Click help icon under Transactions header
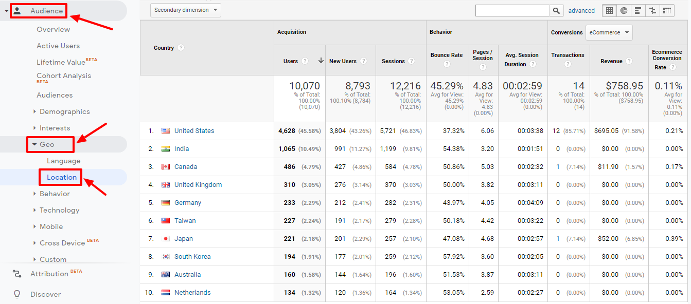This screenshot has height=304, width=691. click(568, 64)
